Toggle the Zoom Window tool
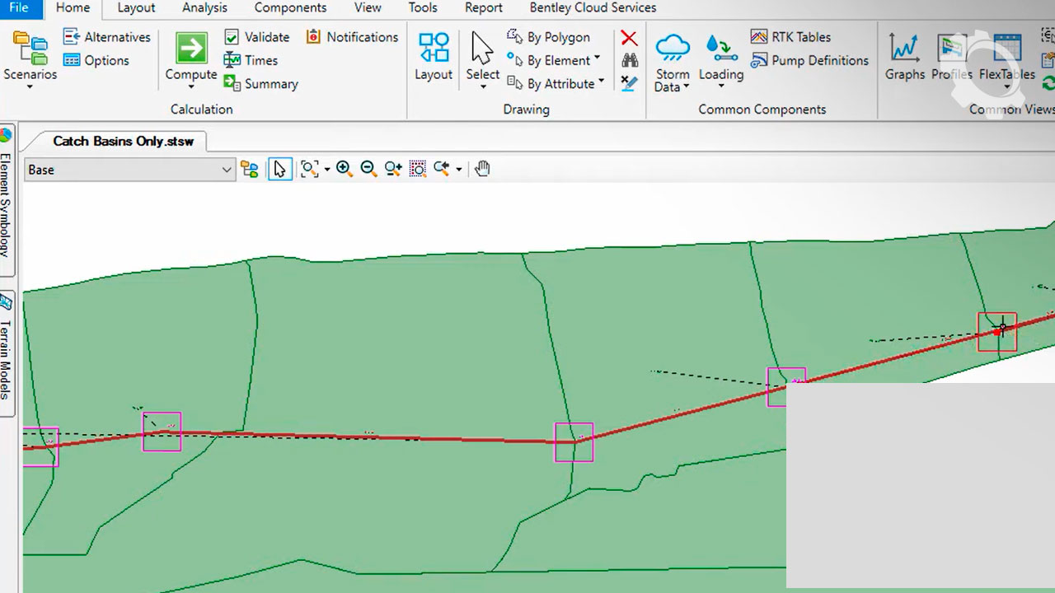This screenshot has height=593, width=1055. coord(418,169)
